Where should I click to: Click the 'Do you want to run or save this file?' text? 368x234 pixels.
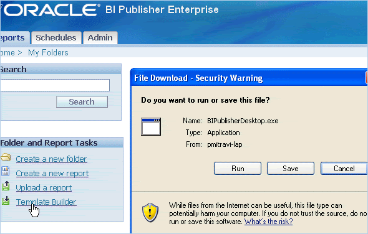click(205, 100)
